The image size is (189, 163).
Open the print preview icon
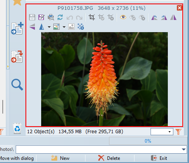[51, 17]
